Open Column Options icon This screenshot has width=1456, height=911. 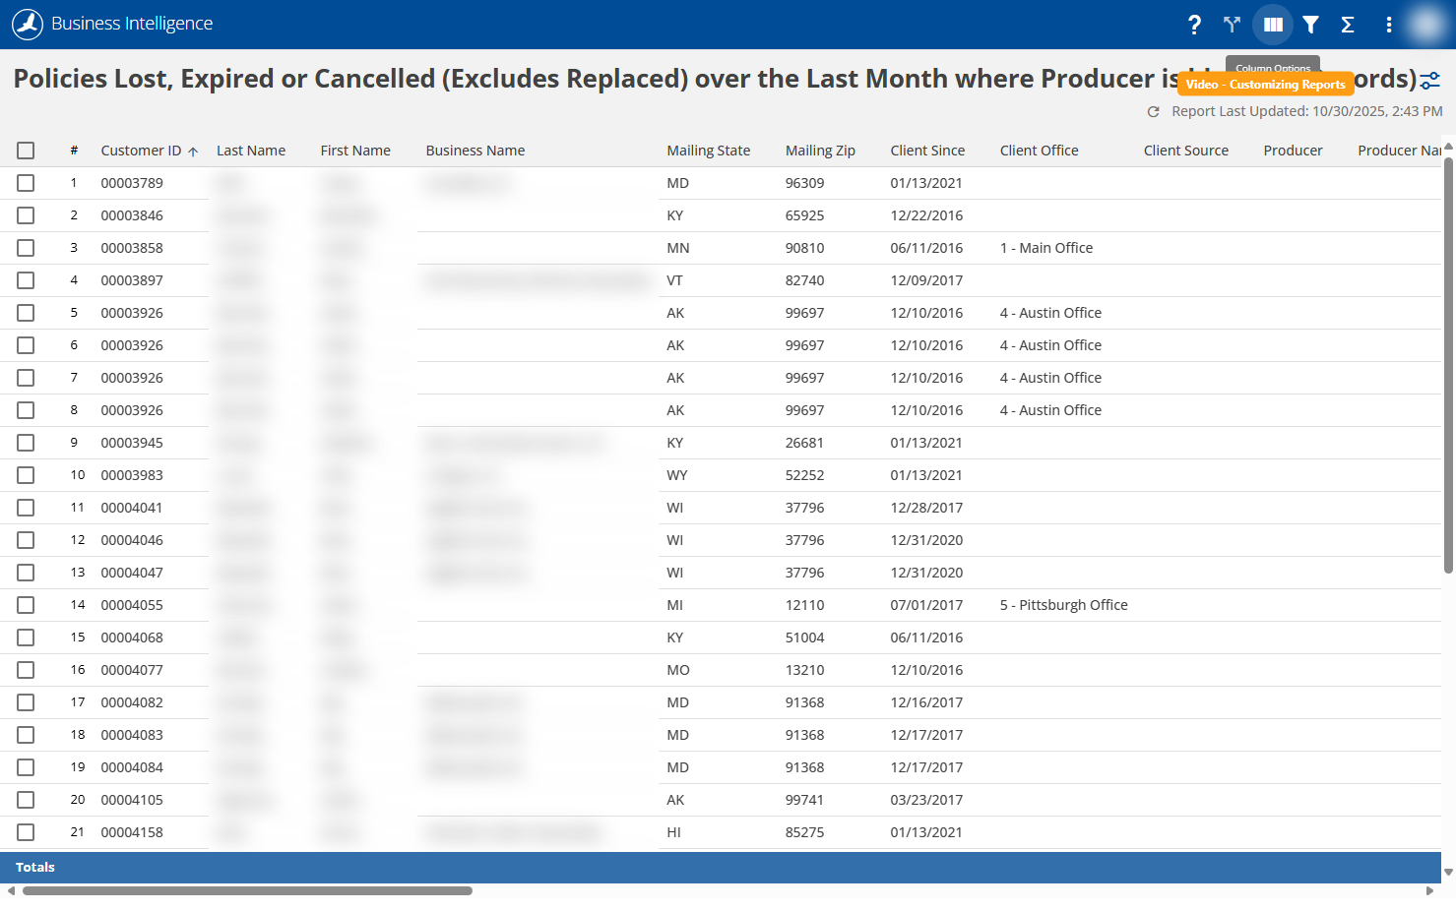pyautogui.click(x=1273, y=25)
